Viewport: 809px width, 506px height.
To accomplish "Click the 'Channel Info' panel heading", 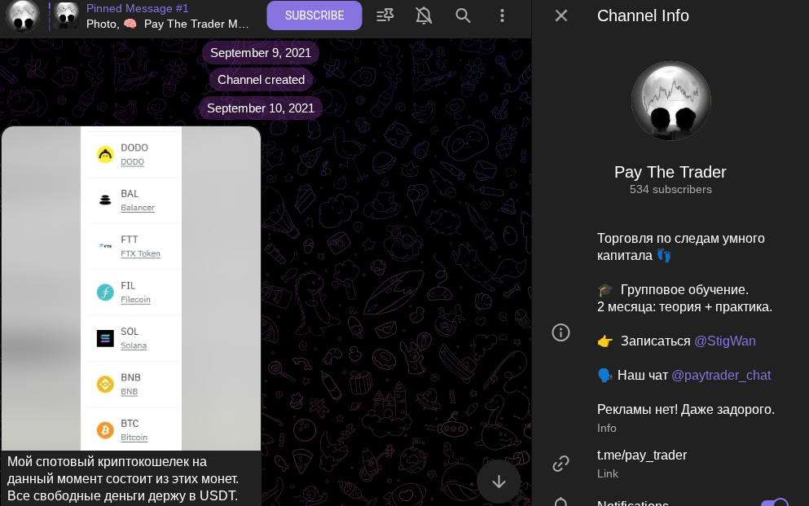I will coord(643,15).
